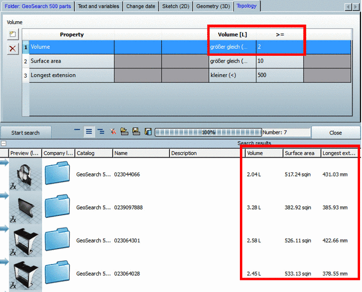The image size is (362, 292).
Task: Click preview thumbnail of part 0239097888
Action: 26,207
